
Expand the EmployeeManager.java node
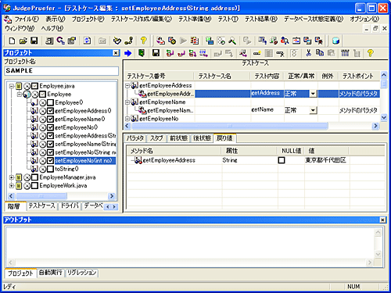pos(11,177)
